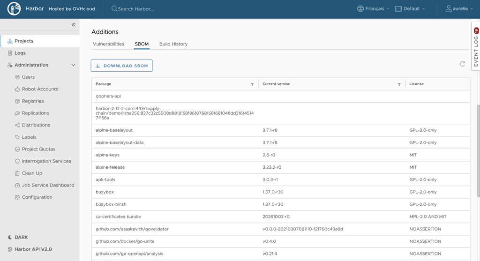
Task: Open the Français language dropdown
Action: click(373, 9)
